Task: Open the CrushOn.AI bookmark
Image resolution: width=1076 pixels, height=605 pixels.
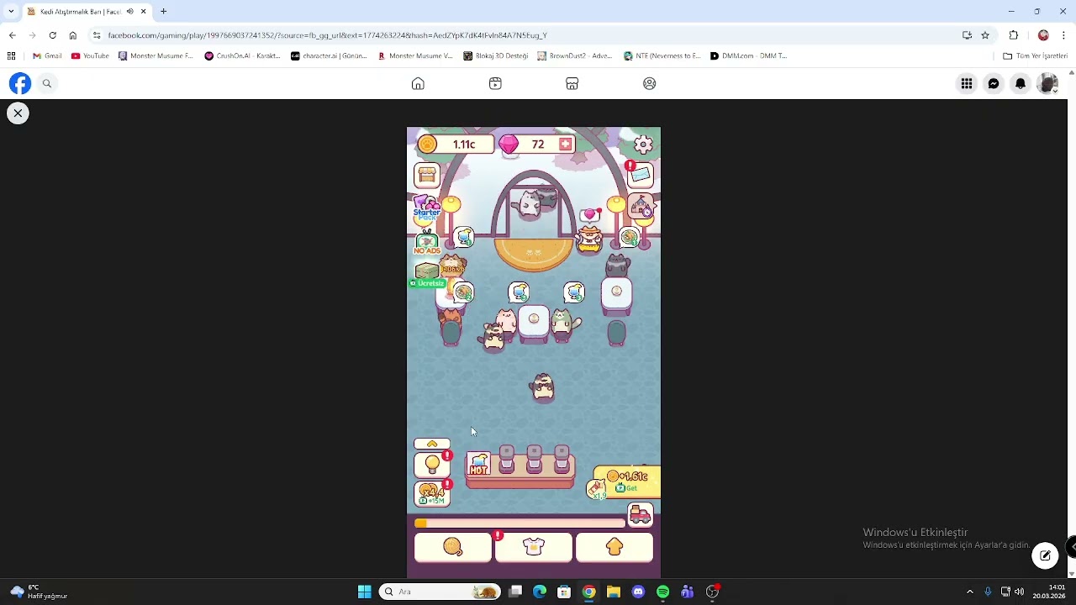Action: tap(243, 56)
